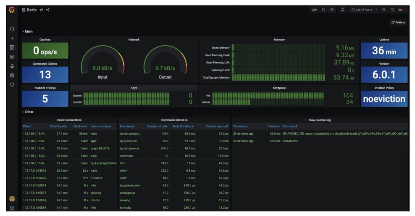Open dashboard settings via the gear icon
Viewport: 415px width, 216px height.
click(x=332, y=10)
